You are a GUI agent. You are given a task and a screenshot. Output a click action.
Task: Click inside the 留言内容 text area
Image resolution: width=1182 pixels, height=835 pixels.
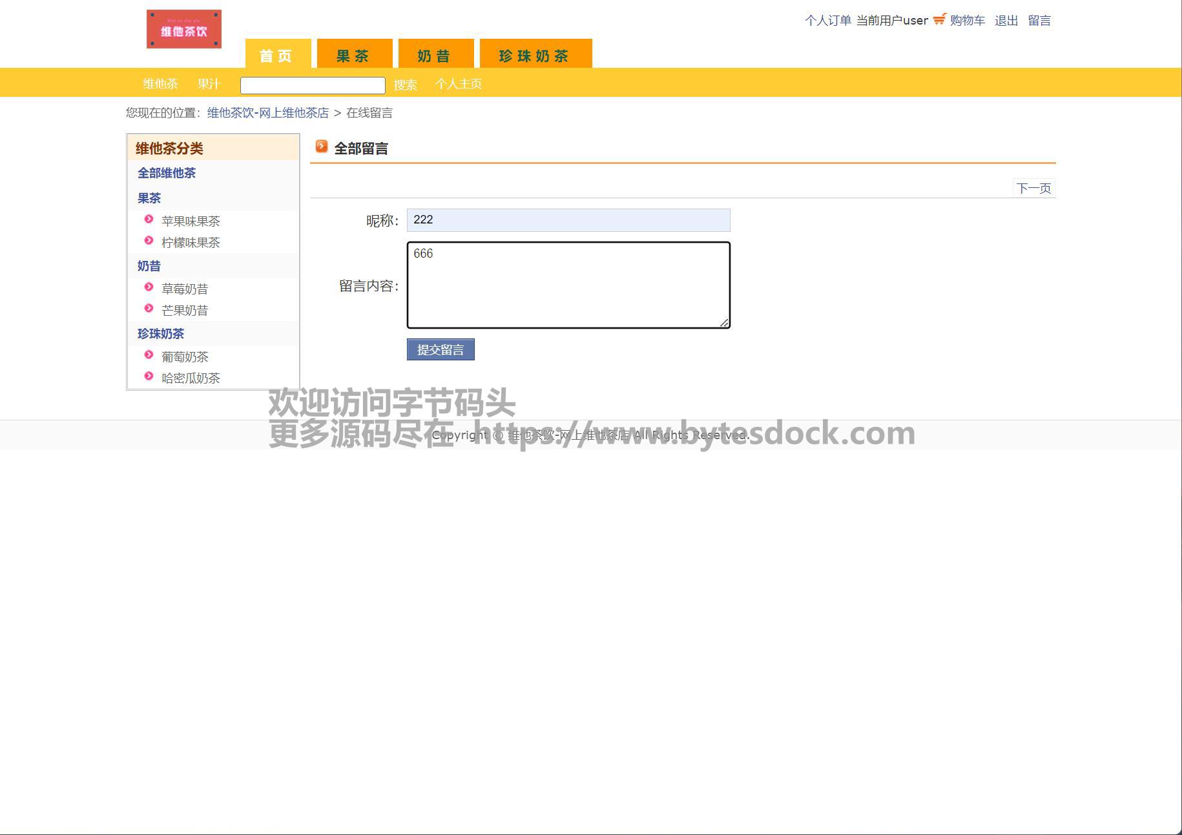(x=568, y=285)
